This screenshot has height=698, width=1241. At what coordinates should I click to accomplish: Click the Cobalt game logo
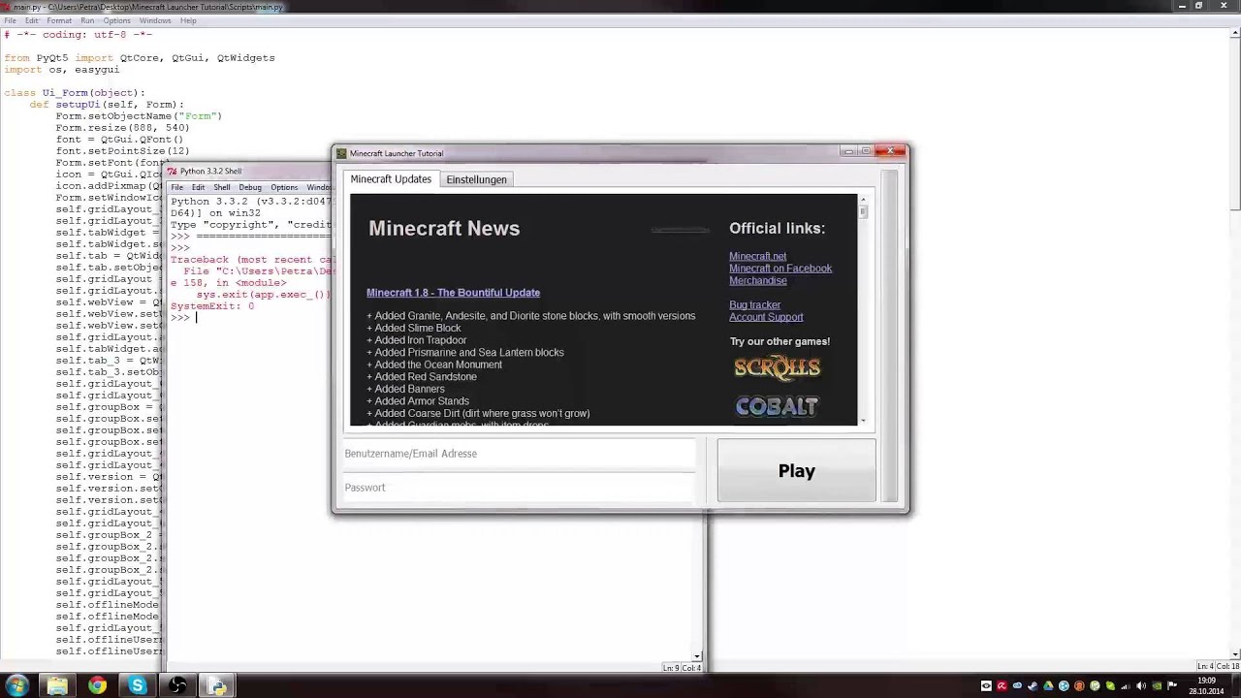(777, 406)
